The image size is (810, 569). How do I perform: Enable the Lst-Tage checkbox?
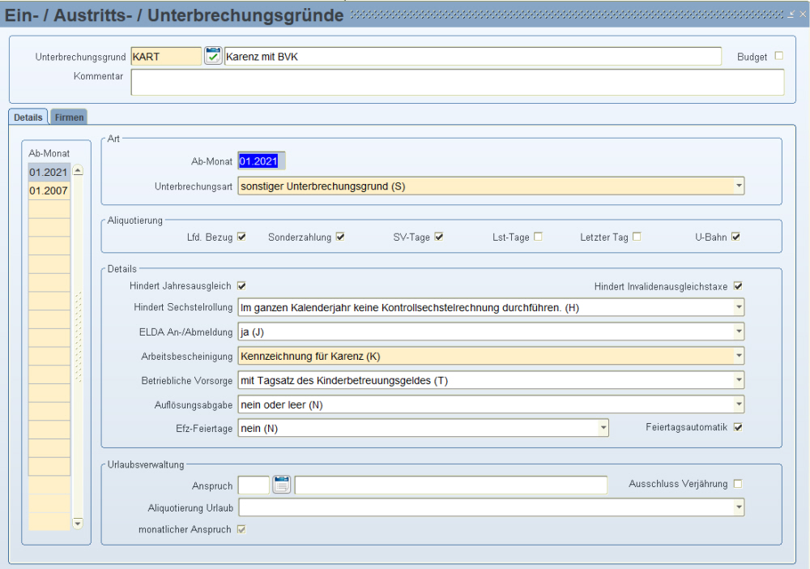pyautogui.click(x=538, y=237)
